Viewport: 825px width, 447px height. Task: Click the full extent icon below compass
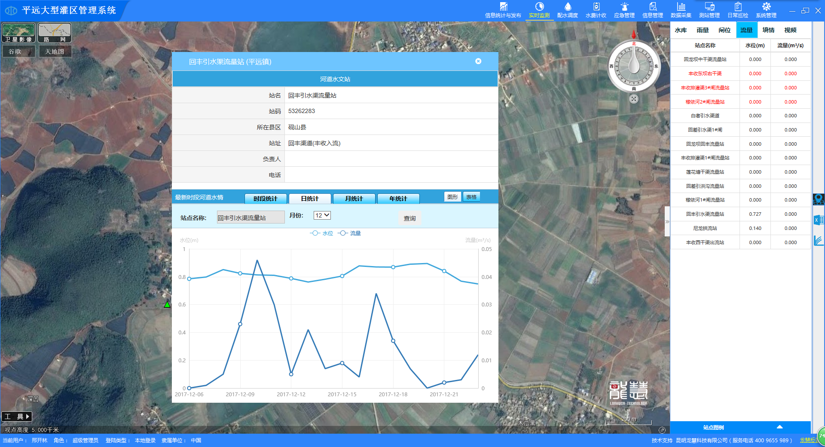[634, 99]
